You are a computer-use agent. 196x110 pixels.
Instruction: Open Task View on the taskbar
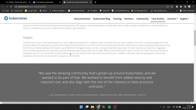coord(87,107)
